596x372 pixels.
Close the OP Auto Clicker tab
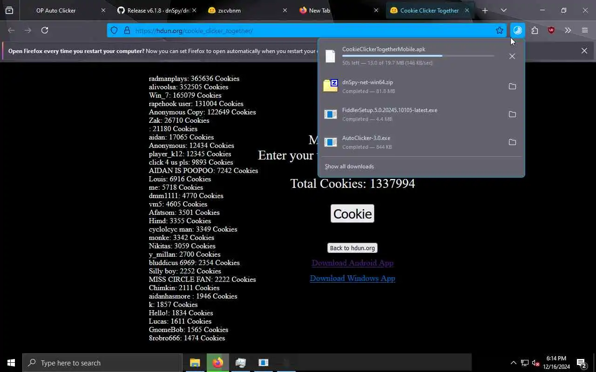(x=103, y=10)
